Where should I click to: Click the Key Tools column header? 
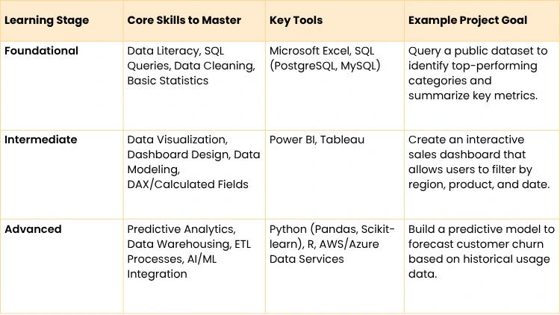coord(296,20)
